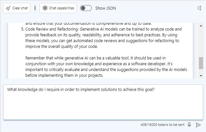The image size is (206, 132).
Task: Click the Clear chat button
Action: (16, 8)
